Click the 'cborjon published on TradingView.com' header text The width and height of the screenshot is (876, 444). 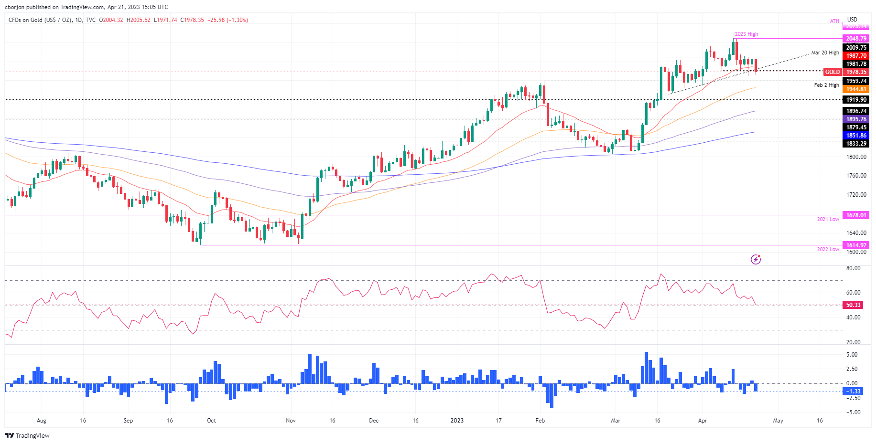tap(54, 7)
